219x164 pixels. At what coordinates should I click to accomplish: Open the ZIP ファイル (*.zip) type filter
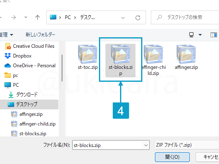[187, 145]
